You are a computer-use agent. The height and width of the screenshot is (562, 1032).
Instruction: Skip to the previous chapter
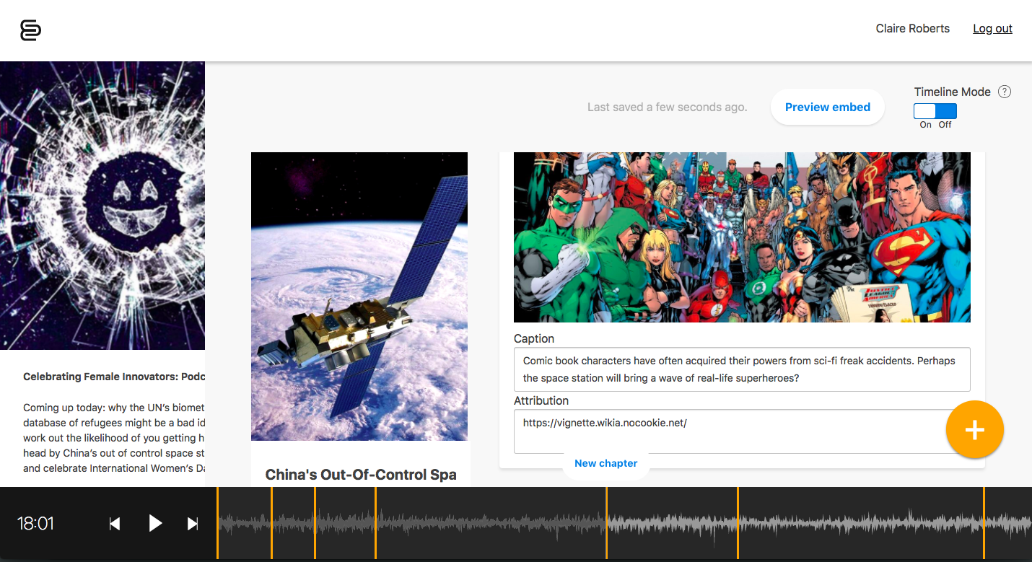coord(115,524)
